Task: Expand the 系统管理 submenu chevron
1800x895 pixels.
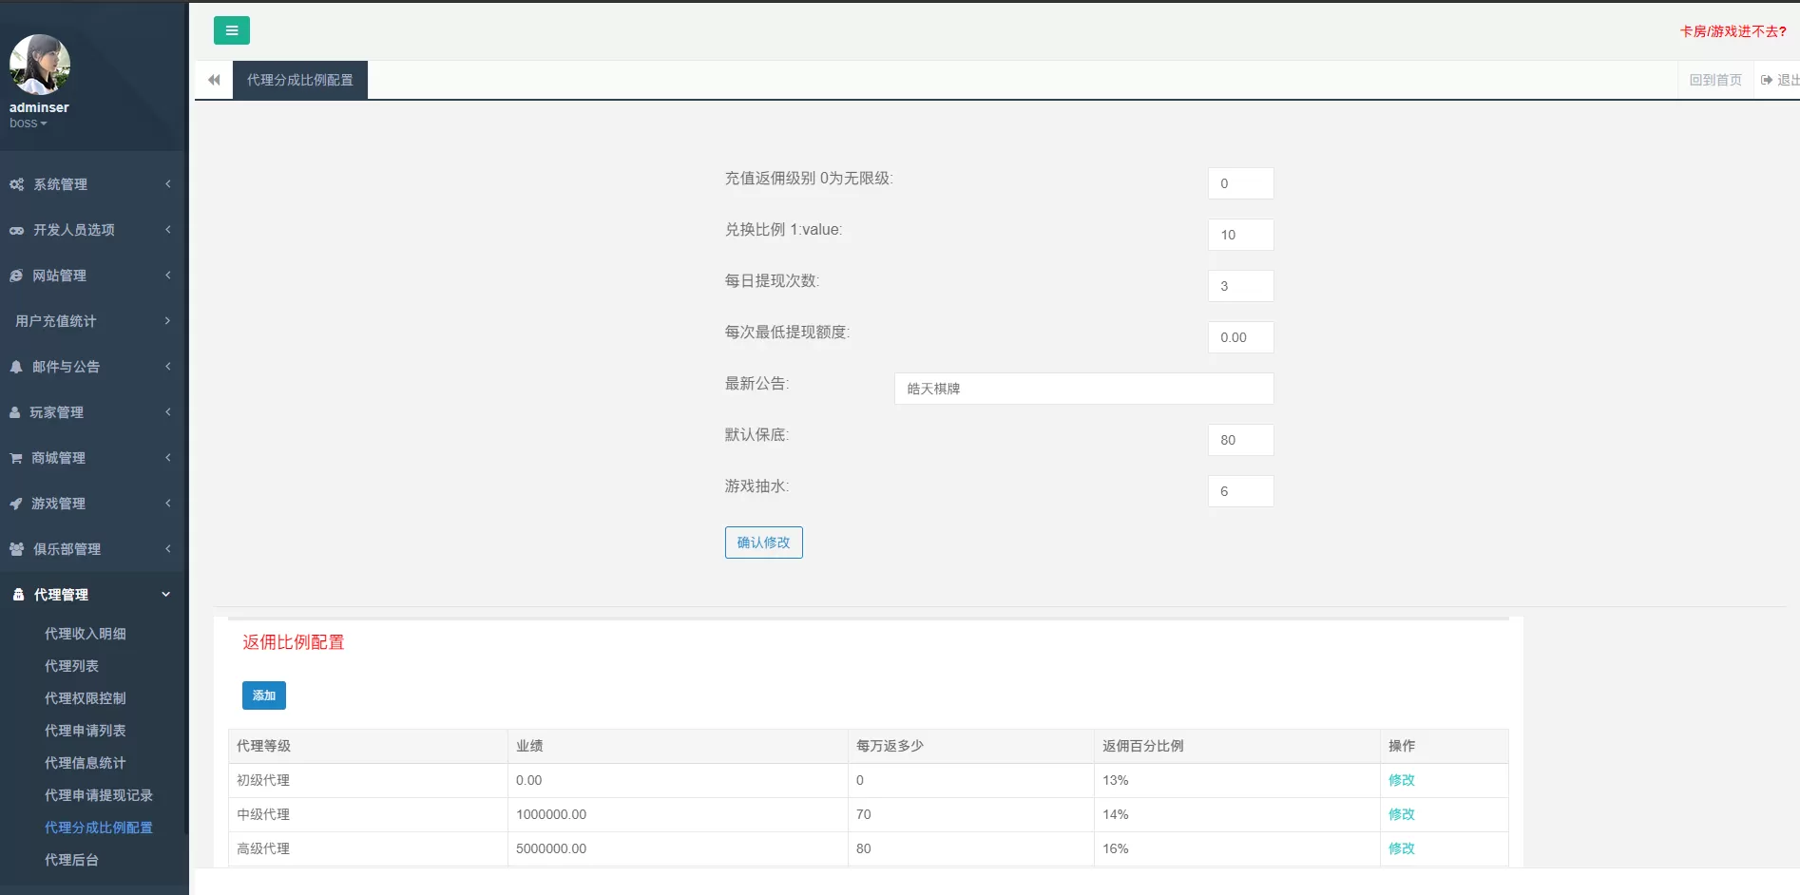Action: click(x=168, y=184)
